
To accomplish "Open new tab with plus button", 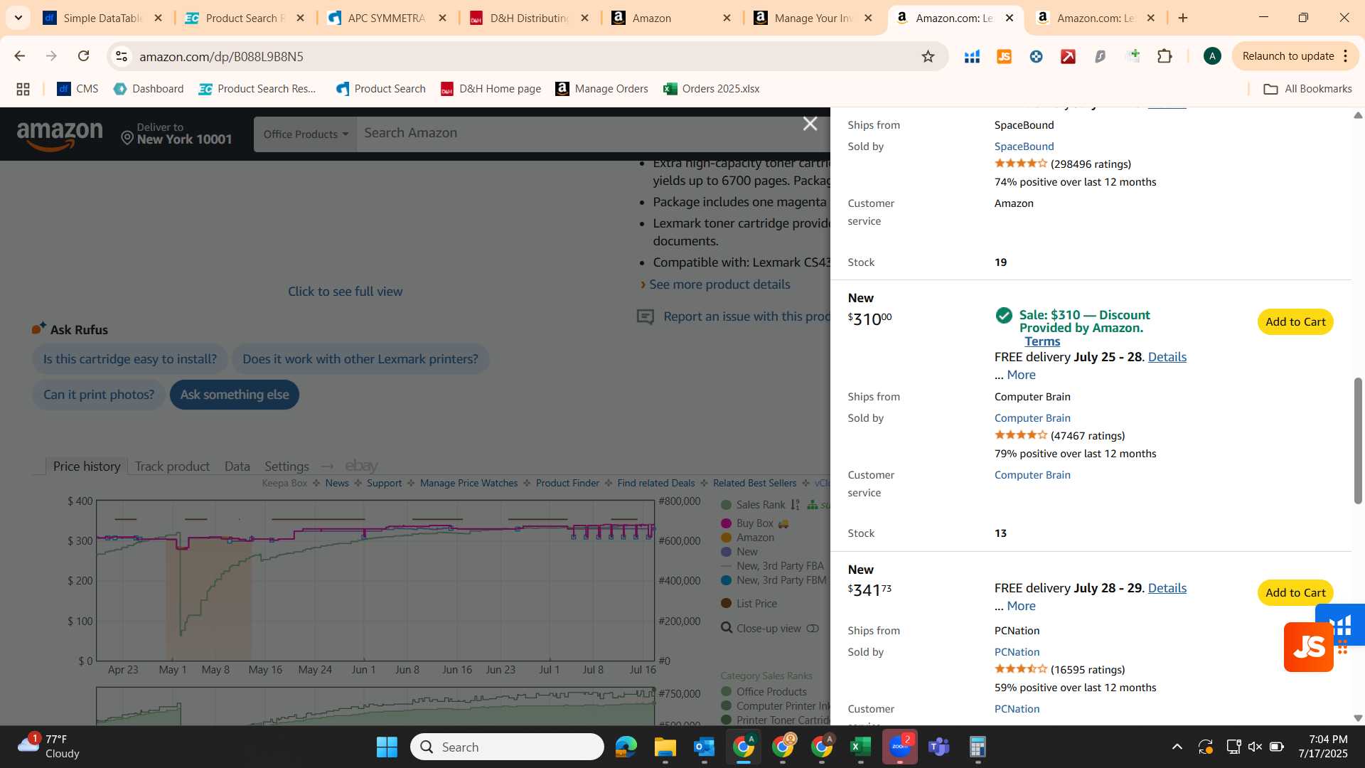I will tap(1183, 18).
